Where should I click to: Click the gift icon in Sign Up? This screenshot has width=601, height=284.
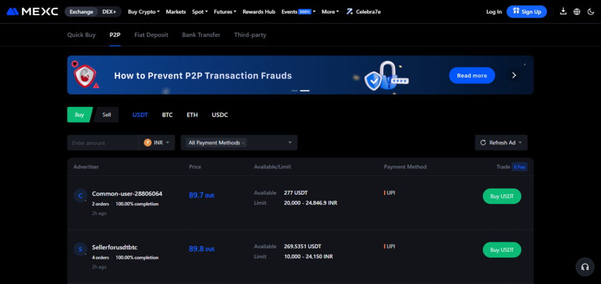click(516, 11)
